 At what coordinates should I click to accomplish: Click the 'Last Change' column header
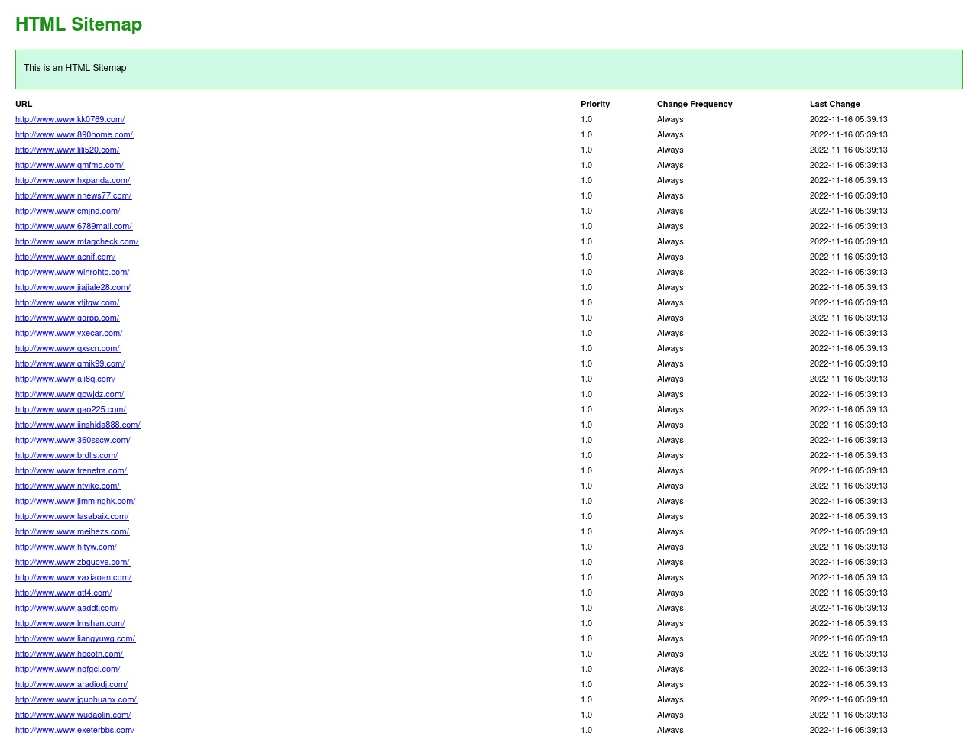(835, 104)
